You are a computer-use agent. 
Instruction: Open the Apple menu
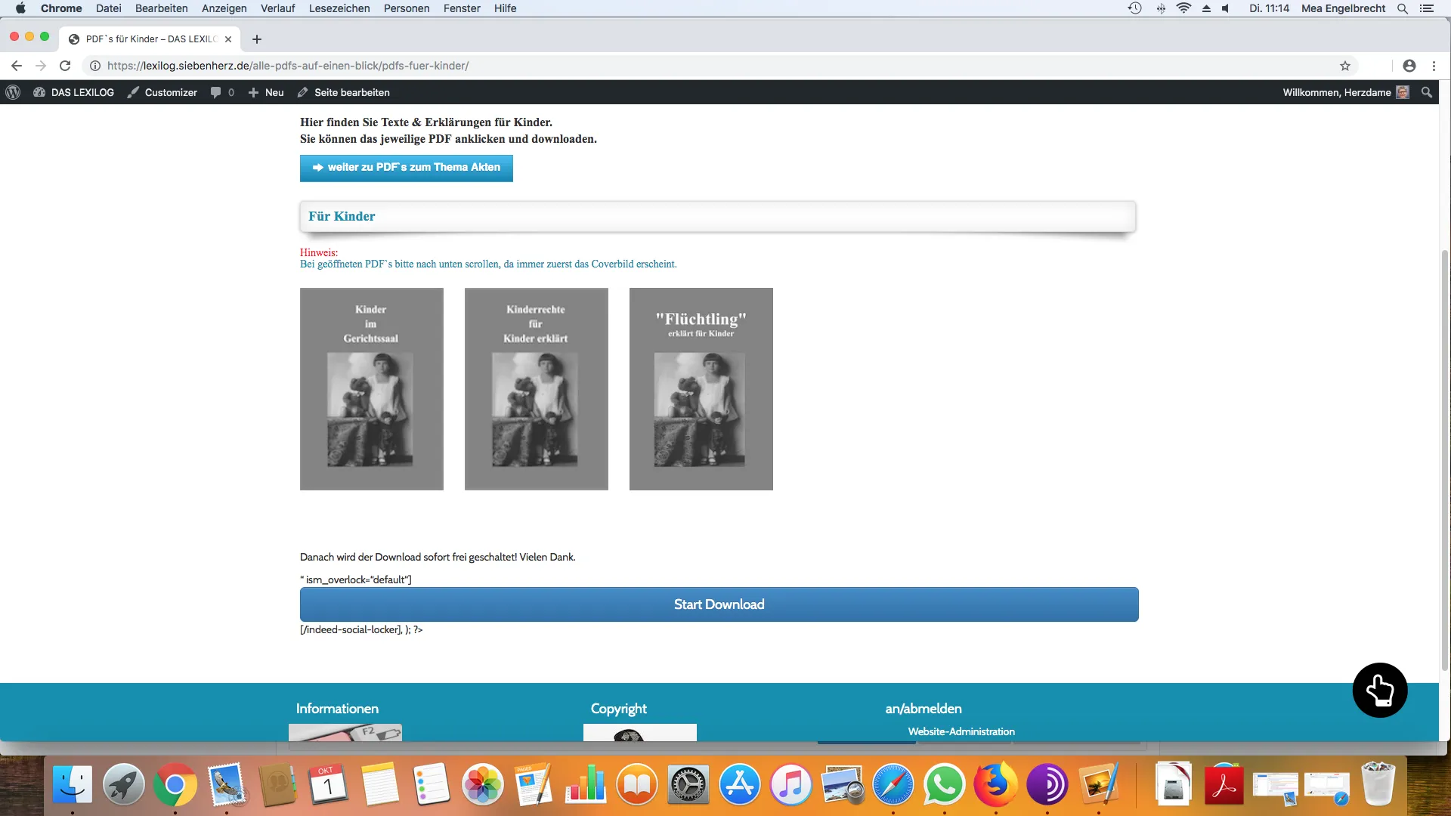coord(20,8)
